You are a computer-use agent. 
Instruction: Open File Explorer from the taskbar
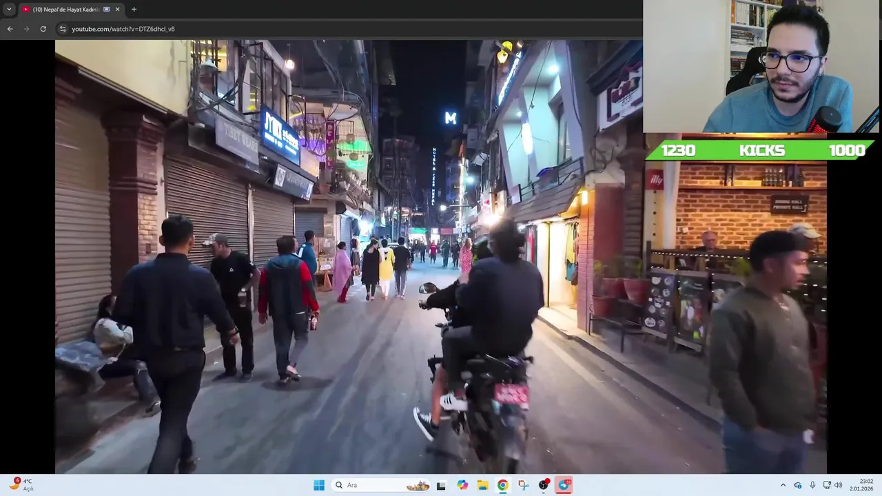[482, 485]
